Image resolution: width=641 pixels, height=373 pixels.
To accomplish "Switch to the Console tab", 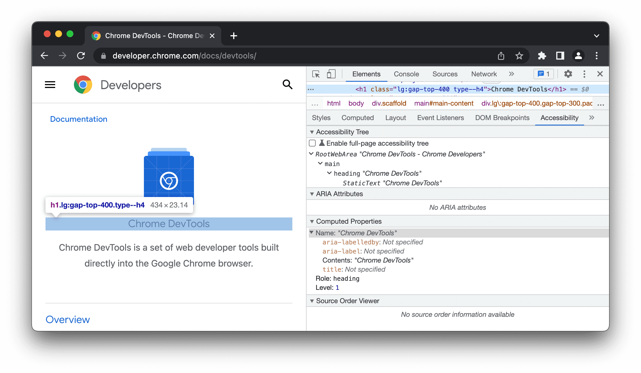I will pyautogui.click(x=406, y=74).
